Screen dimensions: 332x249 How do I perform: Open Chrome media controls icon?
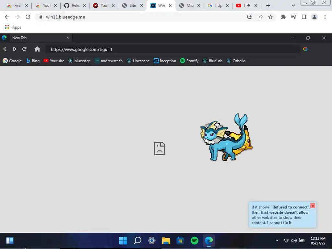click(x=293, y=17)
